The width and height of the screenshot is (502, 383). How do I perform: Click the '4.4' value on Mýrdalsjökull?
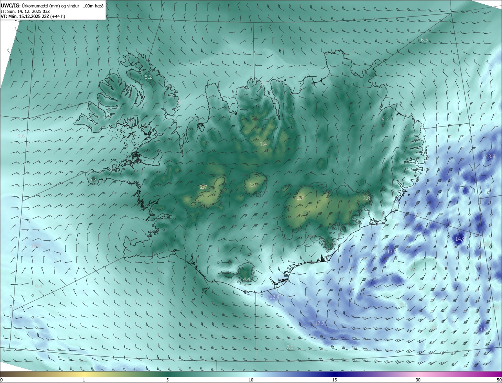[x=246, y=279]
